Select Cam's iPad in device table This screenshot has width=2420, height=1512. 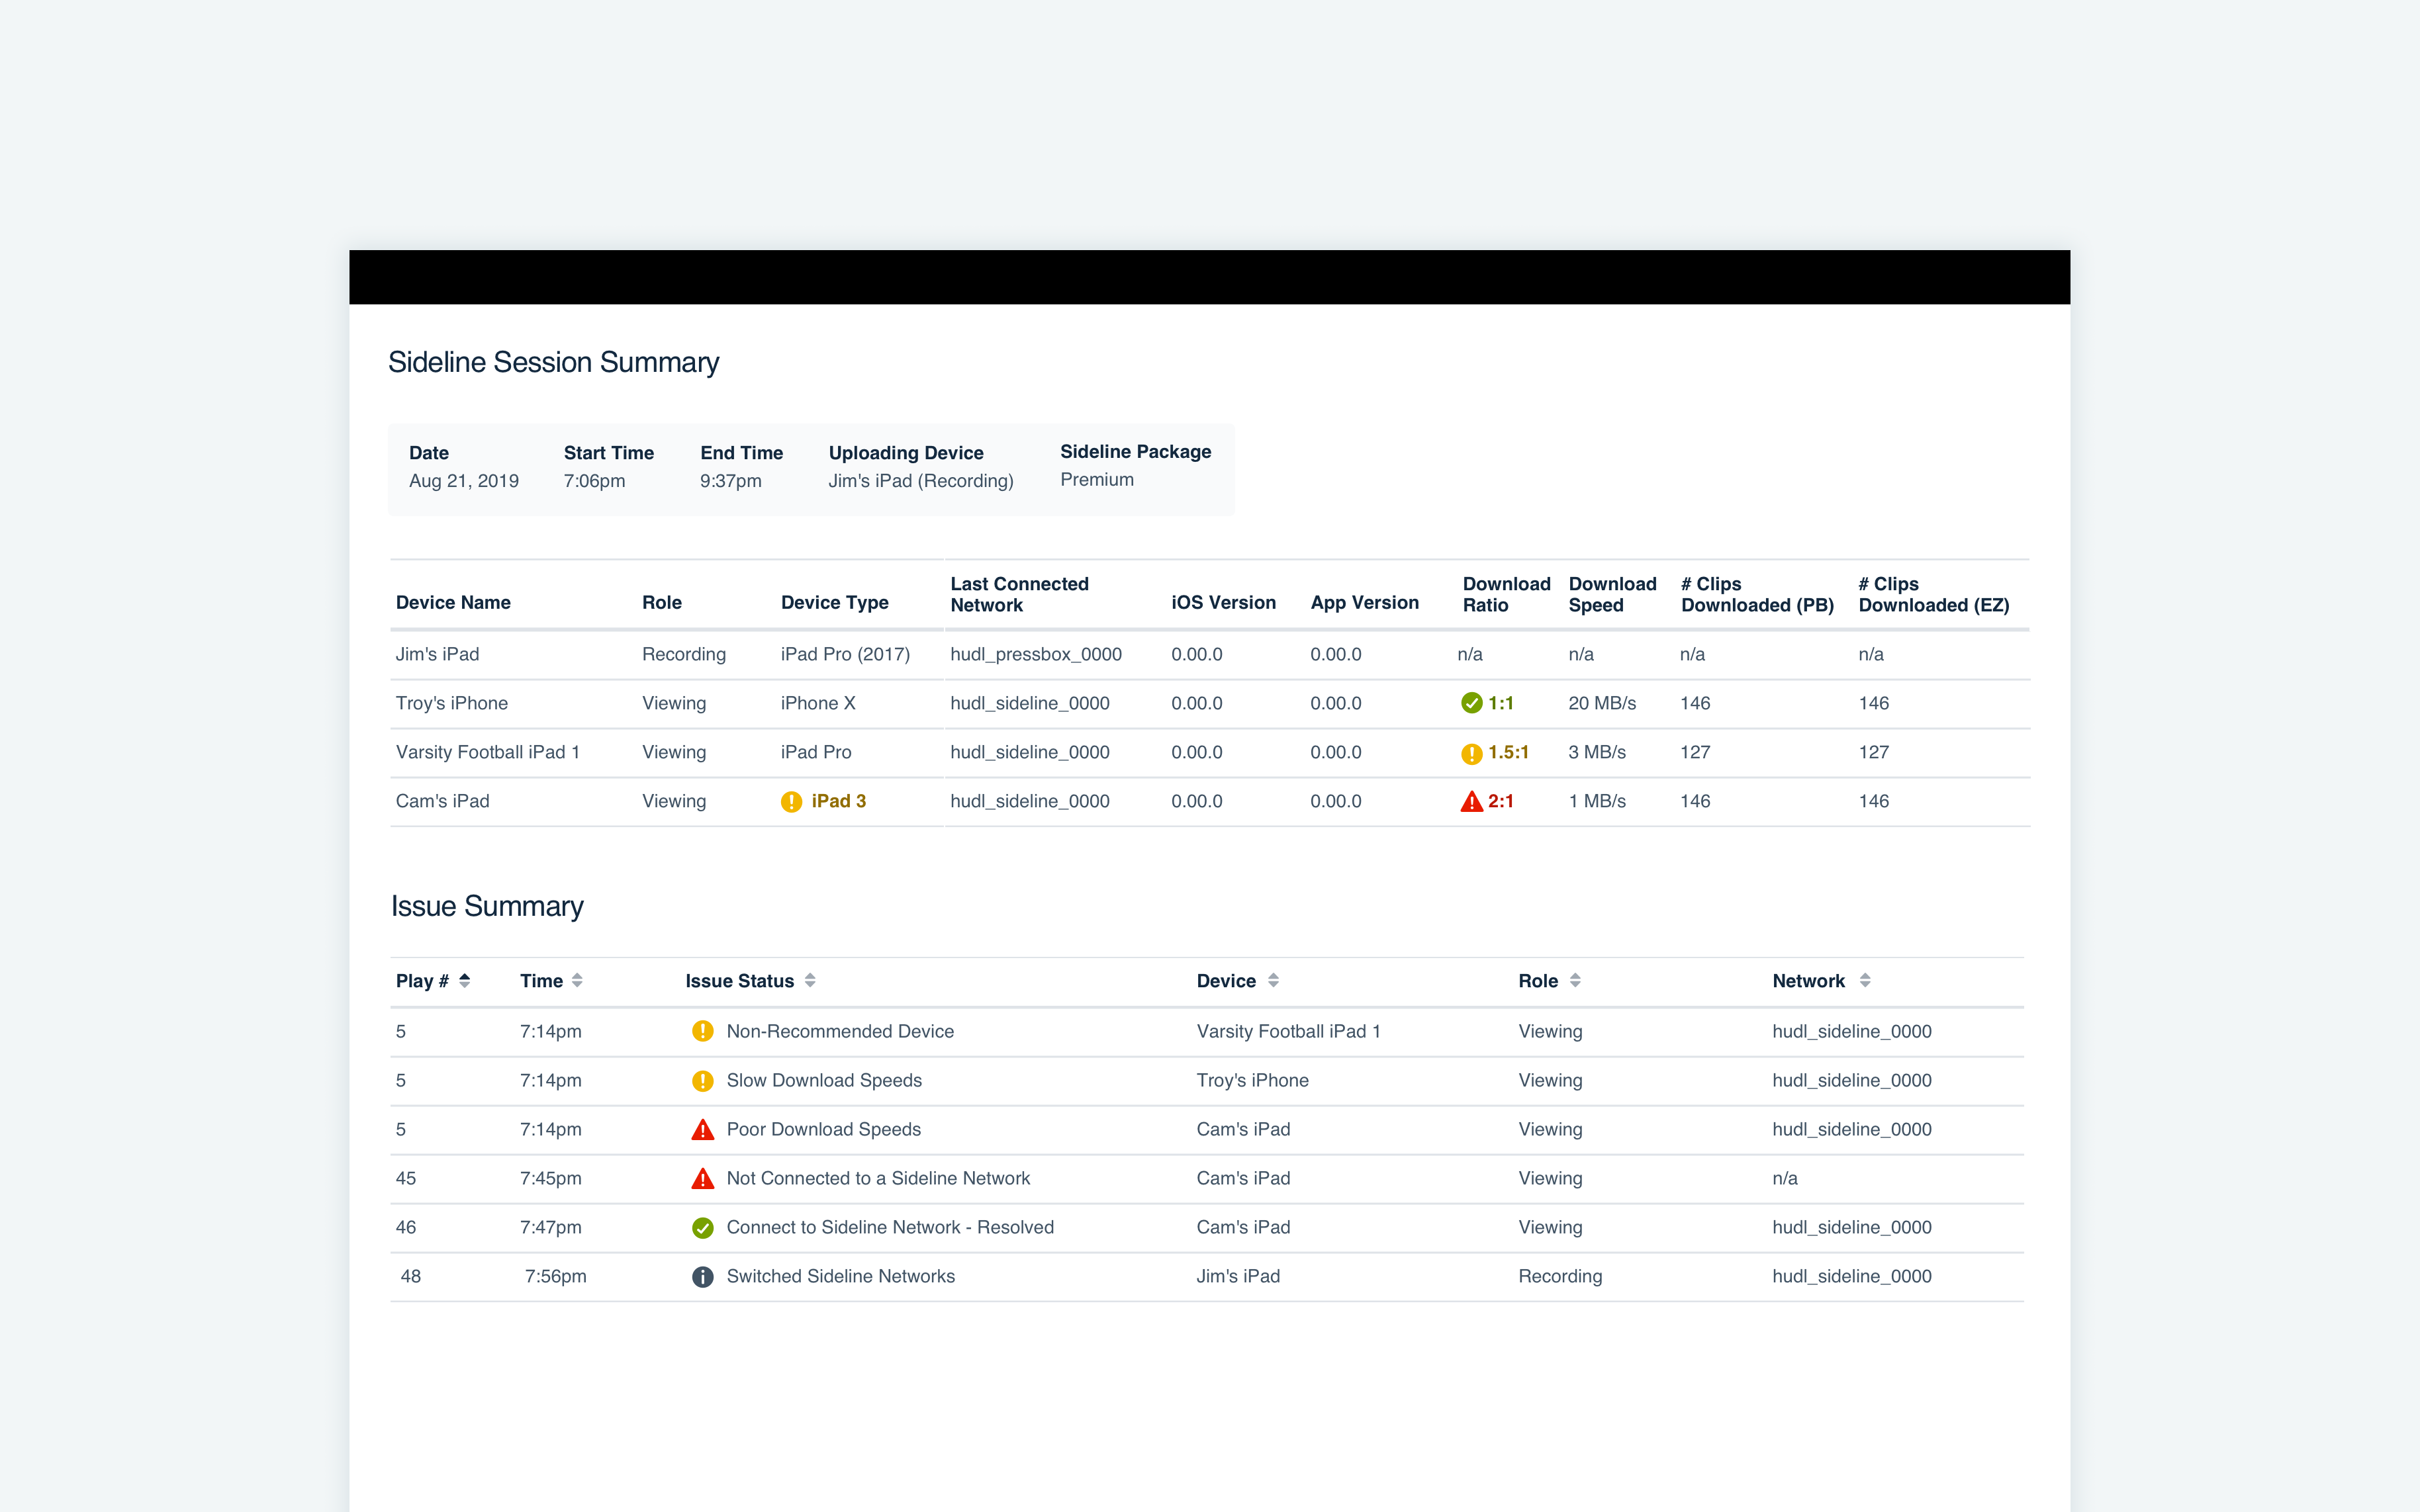click(443, 801)
